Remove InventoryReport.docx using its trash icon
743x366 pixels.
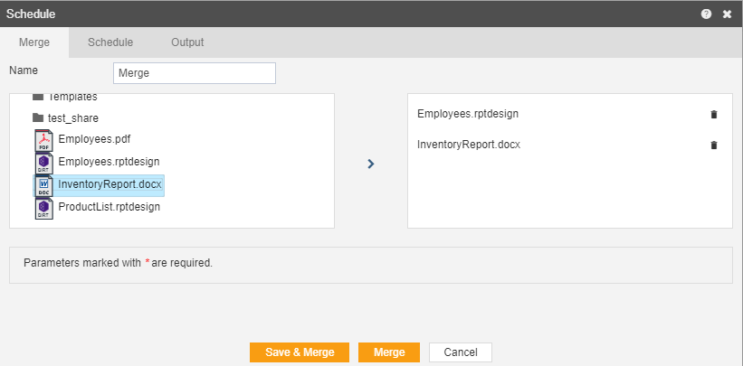[714, 145]
